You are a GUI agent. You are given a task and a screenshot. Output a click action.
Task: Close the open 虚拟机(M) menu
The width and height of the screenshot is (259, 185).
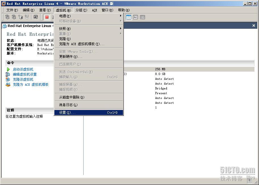(x=63, y=10)
